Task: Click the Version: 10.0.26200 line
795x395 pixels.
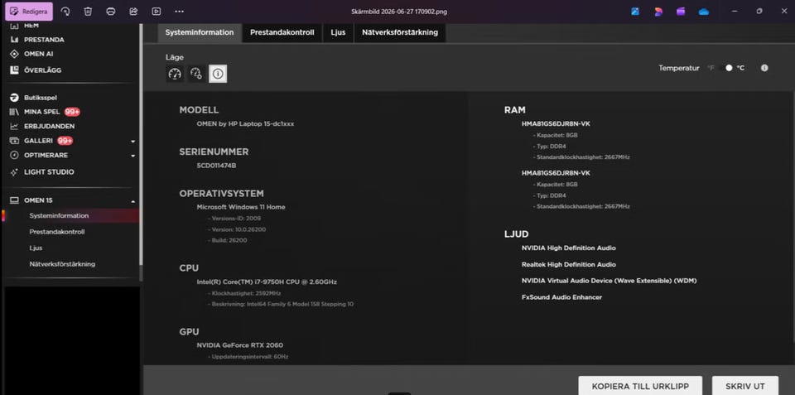Action: 237,229
